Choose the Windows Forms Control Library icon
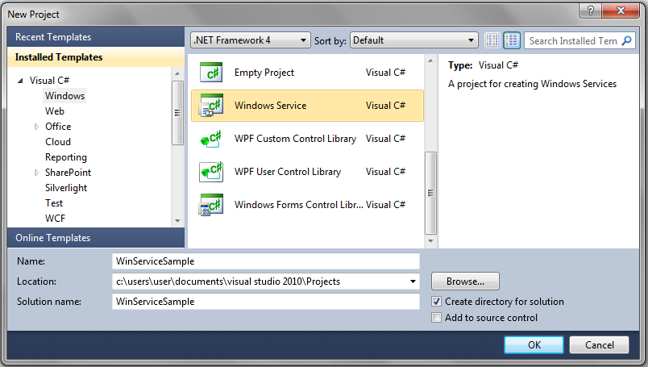 [x=211, y=205]
